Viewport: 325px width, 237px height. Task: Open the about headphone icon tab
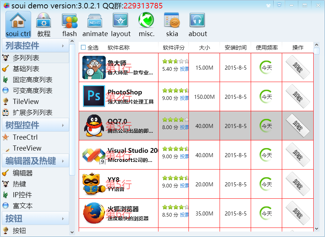pyautogui.click(x=198, y=24)
